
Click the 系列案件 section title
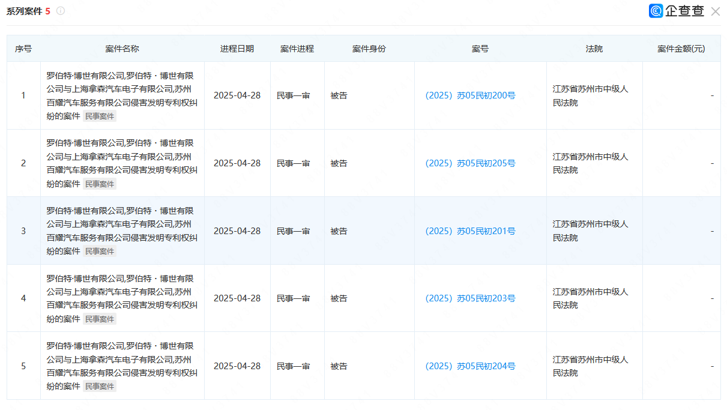click(x=24, y=11)
